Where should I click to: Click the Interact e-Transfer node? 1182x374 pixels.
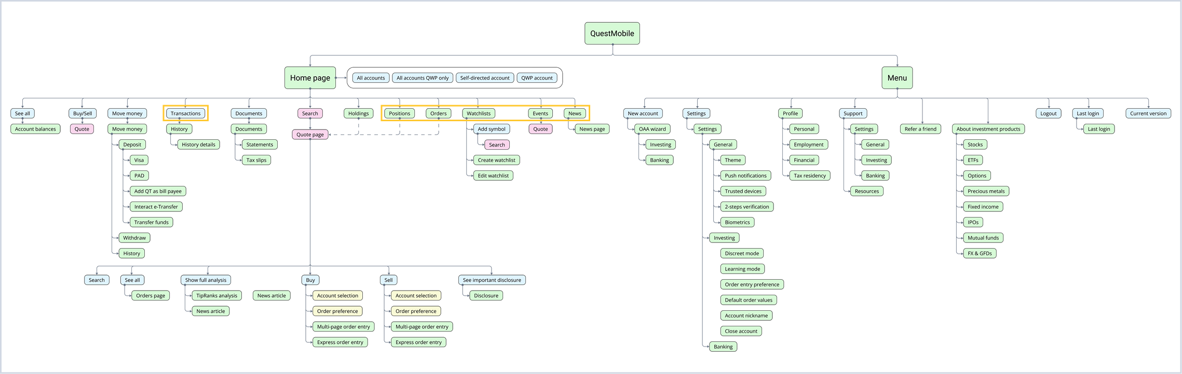pos(156,207)
